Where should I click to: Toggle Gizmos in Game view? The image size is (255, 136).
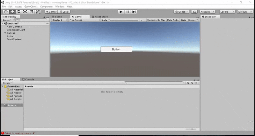click(x=192, y=20)
